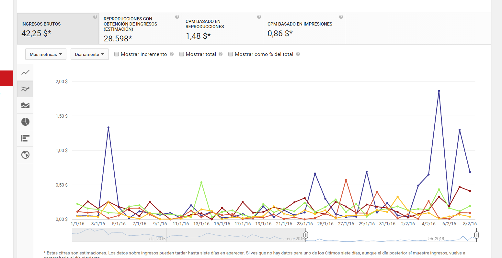Switch to bar chart view icon
The image size is (502, 258).
[25, 138]
